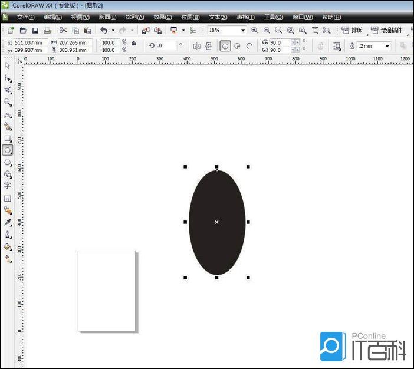The image size is (414, 369).
Task: Click the 排版 toolbar button
Action: click(x=352, y=30)
